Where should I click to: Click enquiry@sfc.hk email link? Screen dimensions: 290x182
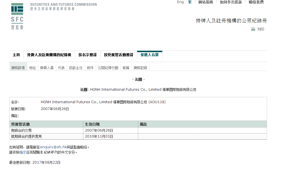[x=53, y=147]
